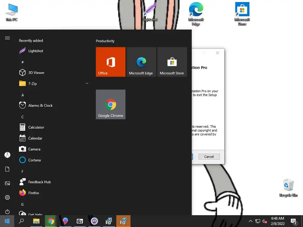Switch to Google Chrome on the taskbar
Image resolution: width=303 pixels, height=227 pixels.
(x=51, y=221)
